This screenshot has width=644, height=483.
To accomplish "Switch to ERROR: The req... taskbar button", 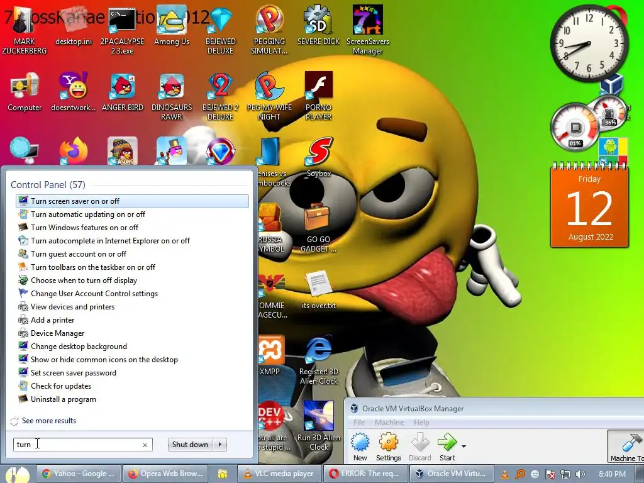I will [366, 474].
